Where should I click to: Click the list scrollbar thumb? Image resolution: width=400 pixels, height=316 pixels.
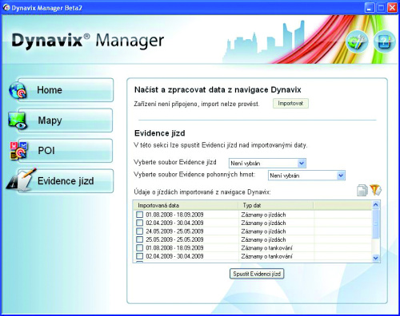[x=376, y=223]
